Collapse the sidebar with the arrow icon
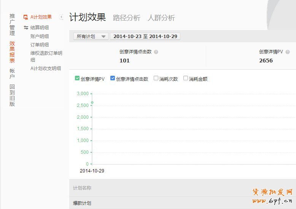296x209 pixels. [61, 17]
